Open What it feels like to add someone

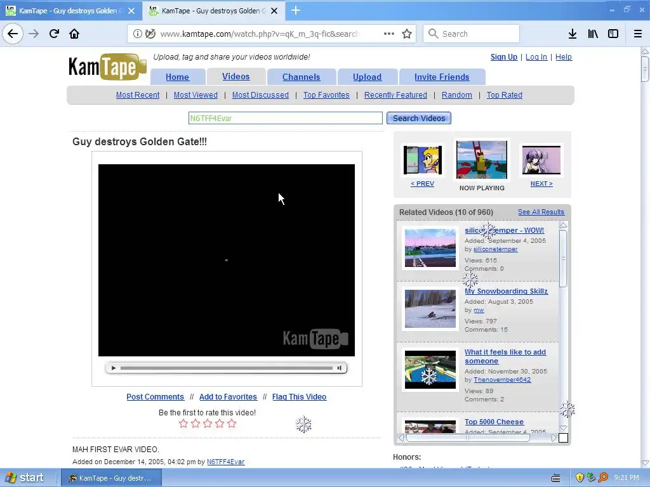tap(505, 356)
